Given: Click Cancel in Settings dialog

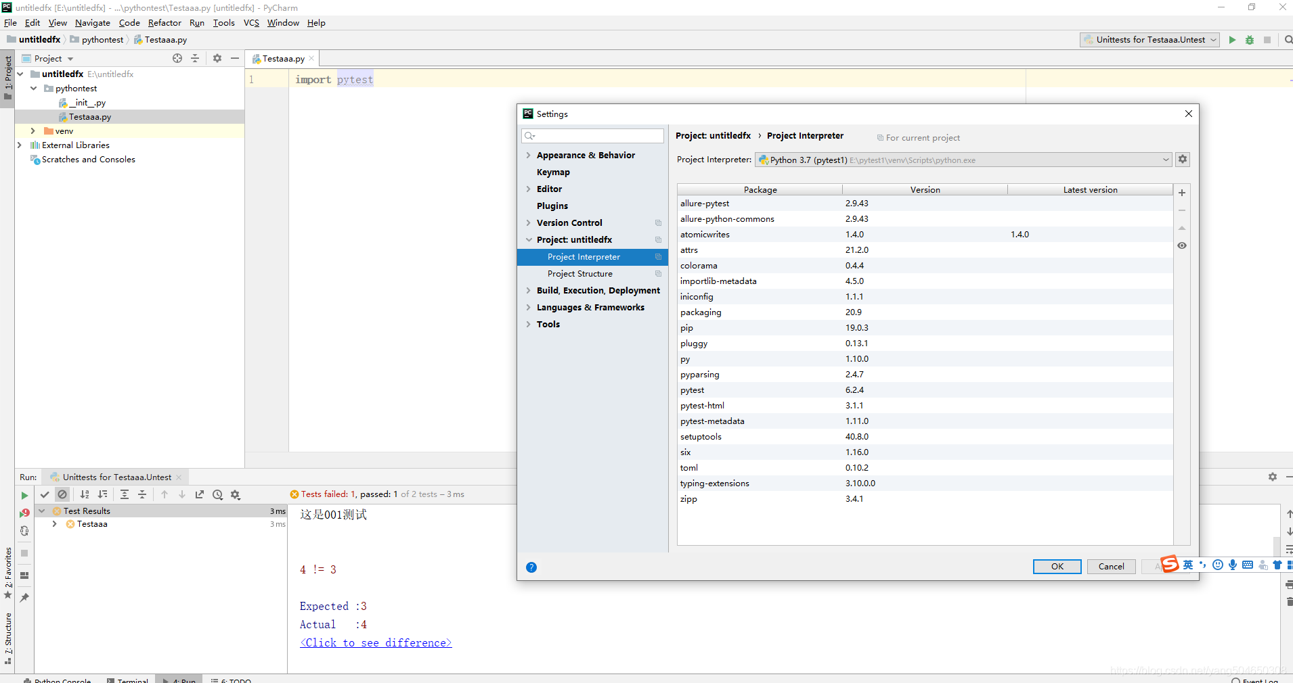Looking at the screenshot, I should (1112, 567).
